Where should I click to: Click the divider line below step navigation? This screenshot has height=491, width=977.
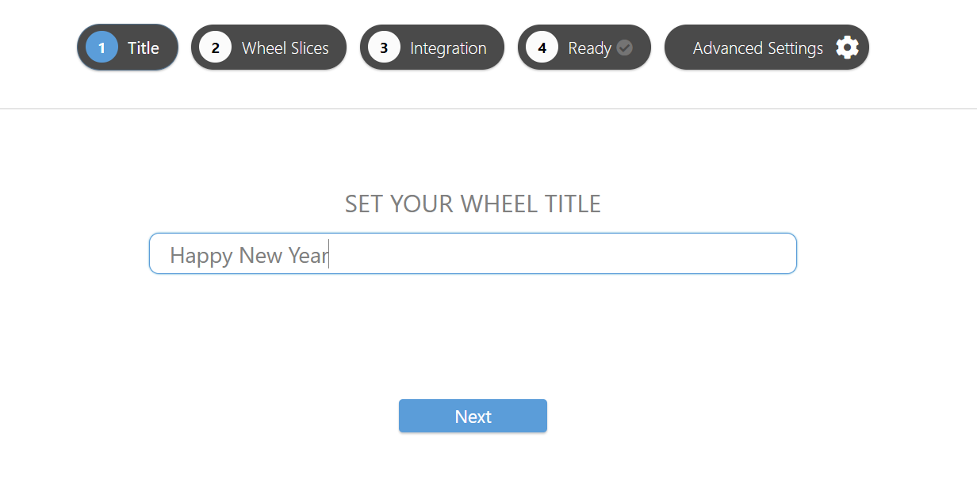[489, 108]
